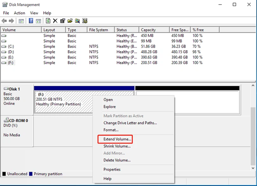
Task: Click the green Refresh toolbar icon
Action: pos(48,21)
